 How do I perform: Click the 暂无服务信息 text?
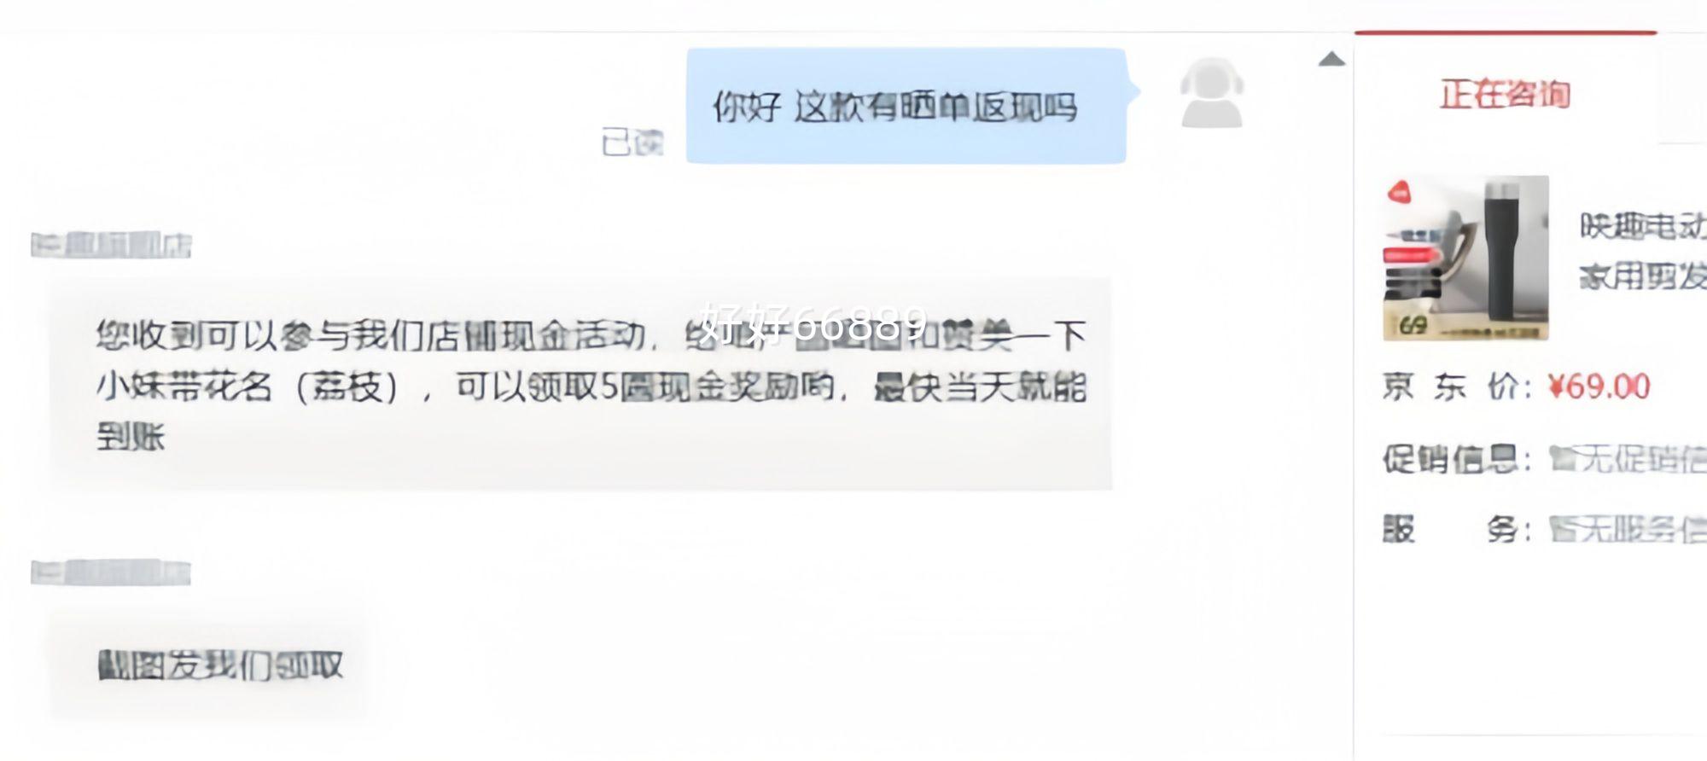coord(1628,529)
